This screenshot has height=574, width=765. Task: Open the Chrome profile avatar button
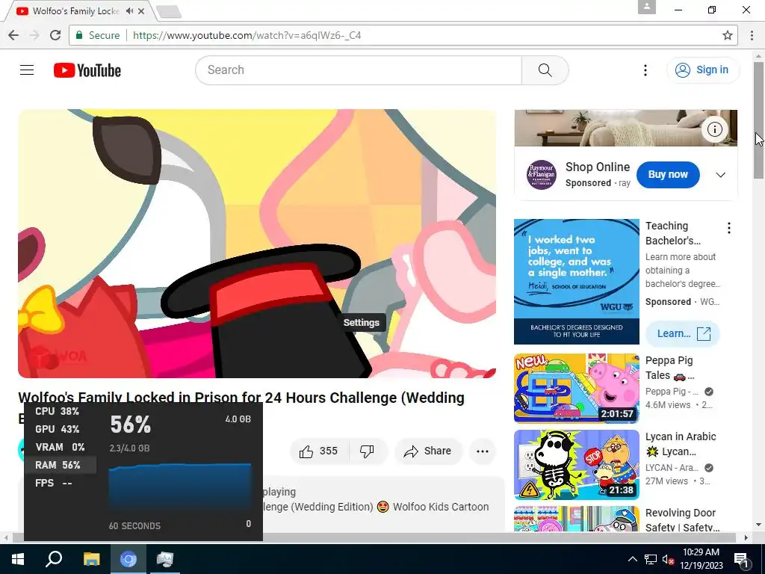646,7
